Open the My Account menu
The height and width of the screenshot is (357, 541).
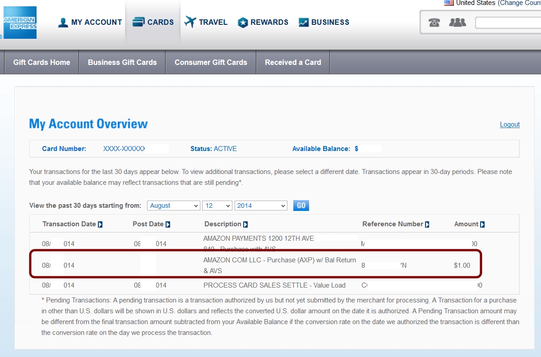coord(90,22)
